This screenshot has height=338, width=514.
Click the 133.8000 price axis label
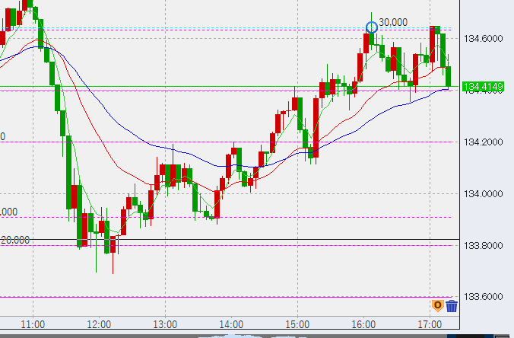click(x=484, y=245)
